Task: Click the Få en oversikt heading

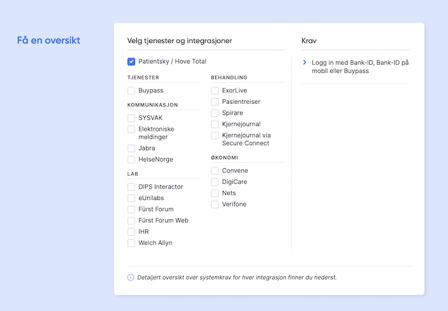Action: 49,40
